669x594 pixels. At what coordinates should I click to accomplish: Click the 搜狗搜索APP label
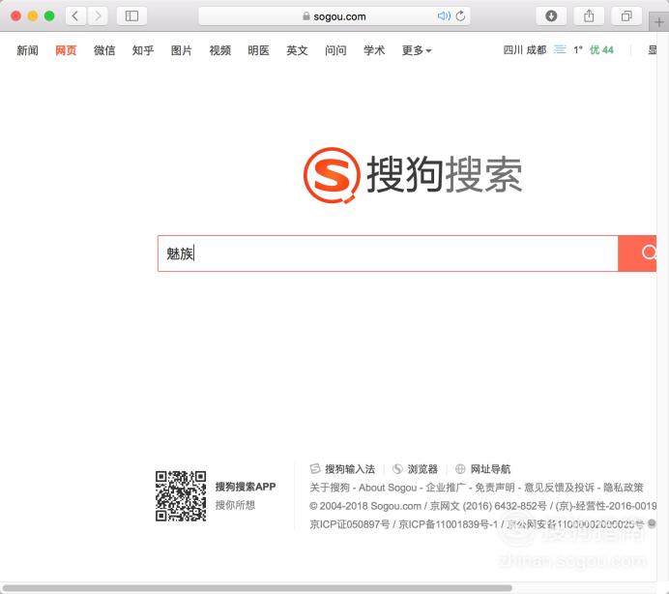point(246,487)
